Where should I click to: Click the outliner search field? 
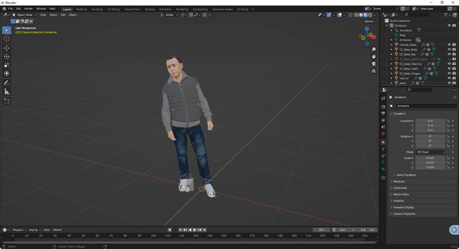(417, 15)
